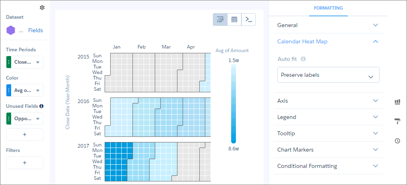This screenshot has height=185, width=407.
Task: Open the Opportunity unused field dropdown arrow
Action: point(38,119)
